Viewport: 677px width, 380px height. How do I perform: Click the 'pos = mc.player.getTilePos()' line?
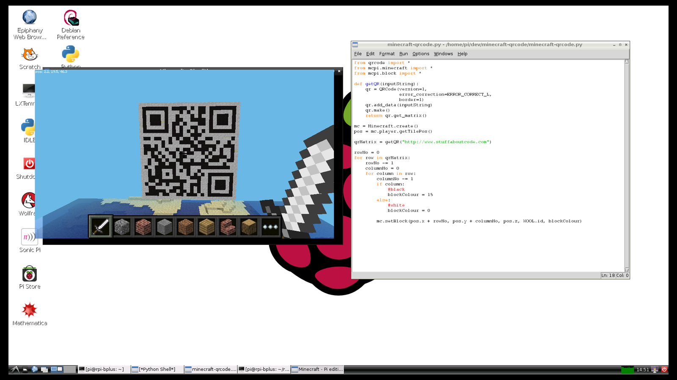click(x=393, y=131)
